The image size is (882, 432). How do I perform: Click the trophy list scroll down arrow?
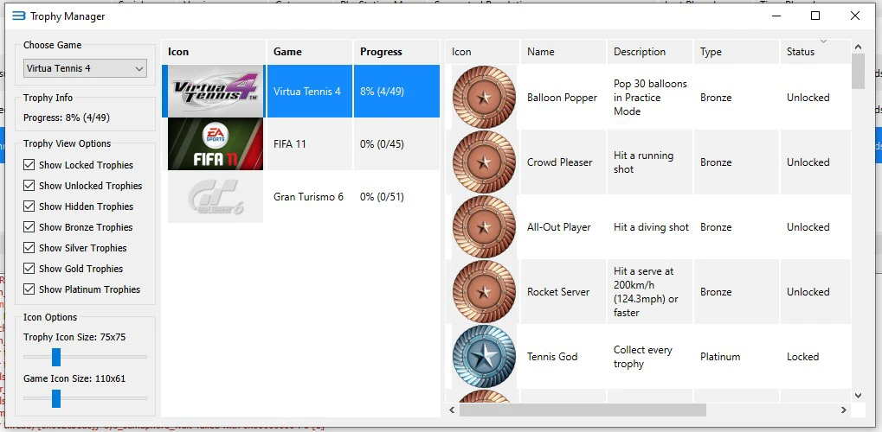858,396
